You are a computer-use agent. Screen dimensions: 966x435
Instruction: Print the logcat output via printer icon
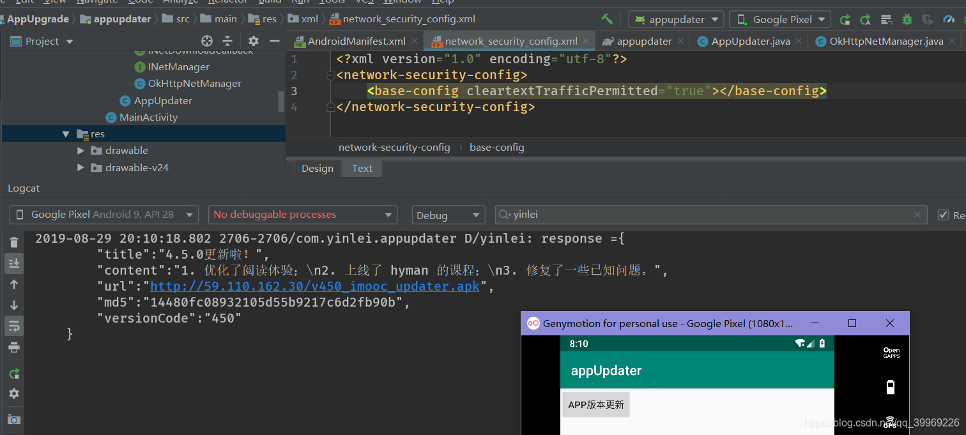click(x=14, y=347)
